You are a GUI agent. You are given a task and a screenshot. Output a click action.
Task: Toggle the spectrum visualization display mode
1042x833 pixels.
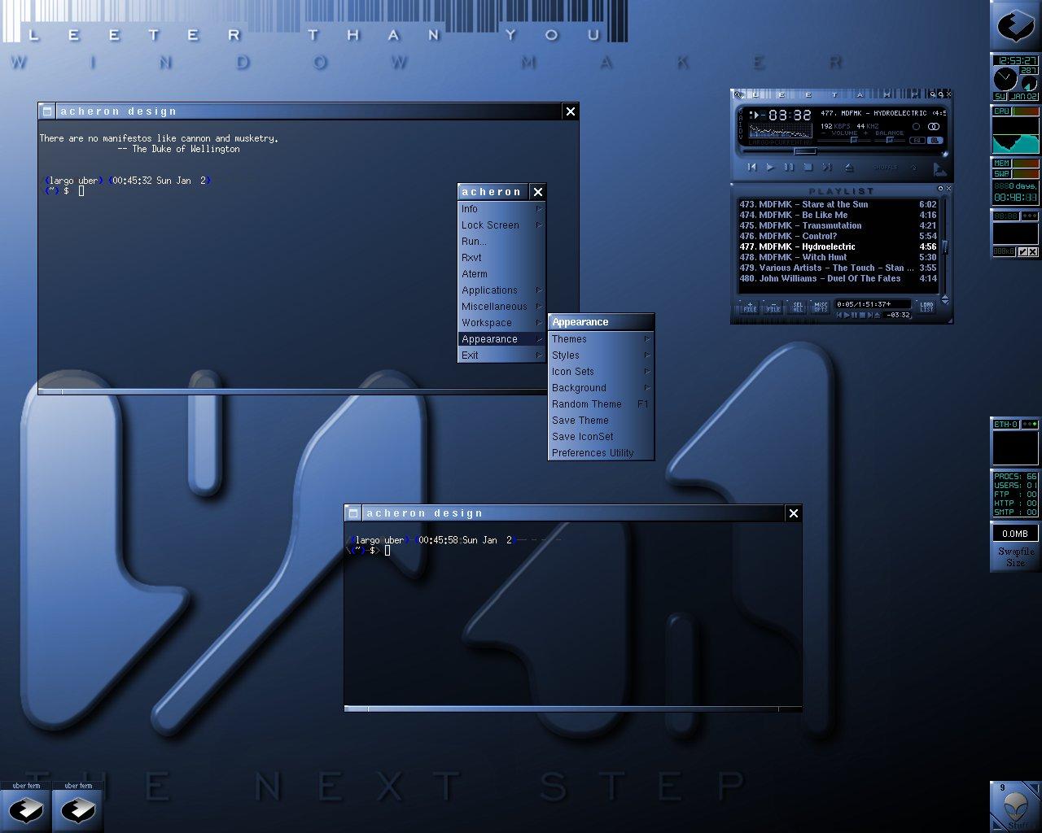click(x=780, y=130)
